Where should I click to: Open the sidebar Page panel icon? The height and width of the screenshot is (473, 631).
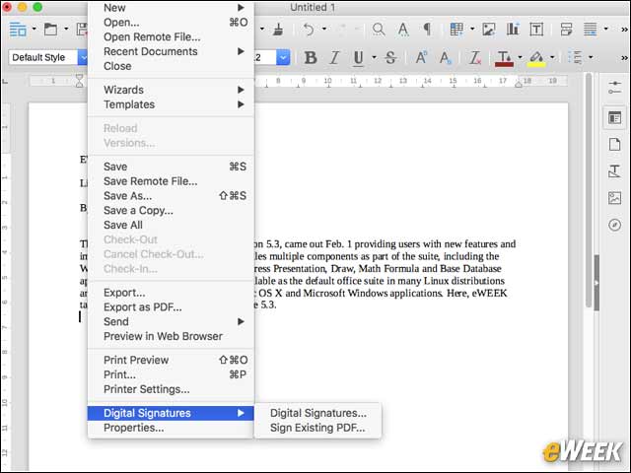(614, 145)
